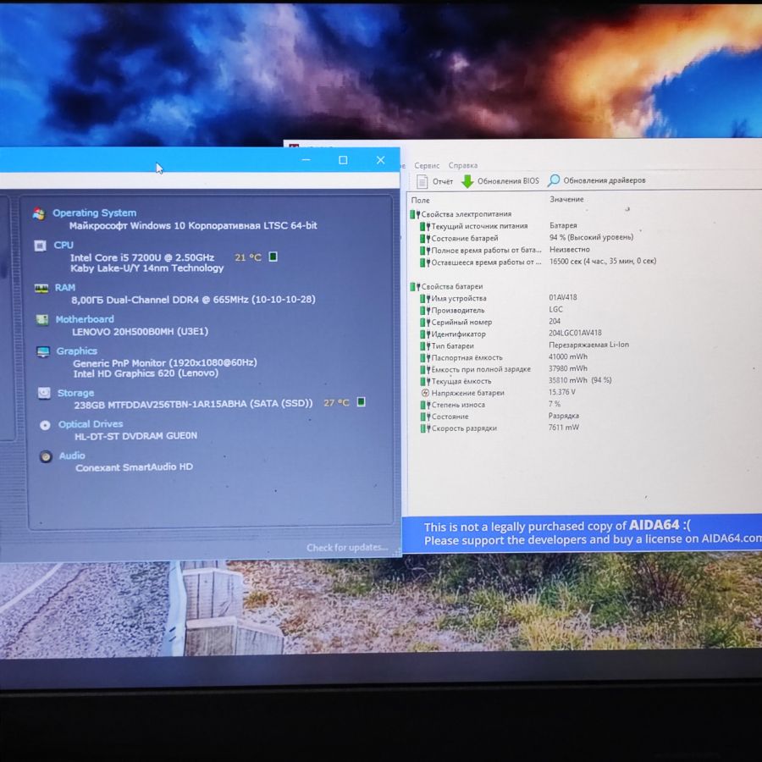Click the Значение column header
The width and height of the screenshot is (762, 762).
tap(566, 199)
